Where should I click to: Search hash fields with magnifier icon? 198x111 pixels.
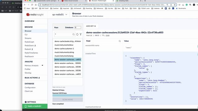click(120, 41)
